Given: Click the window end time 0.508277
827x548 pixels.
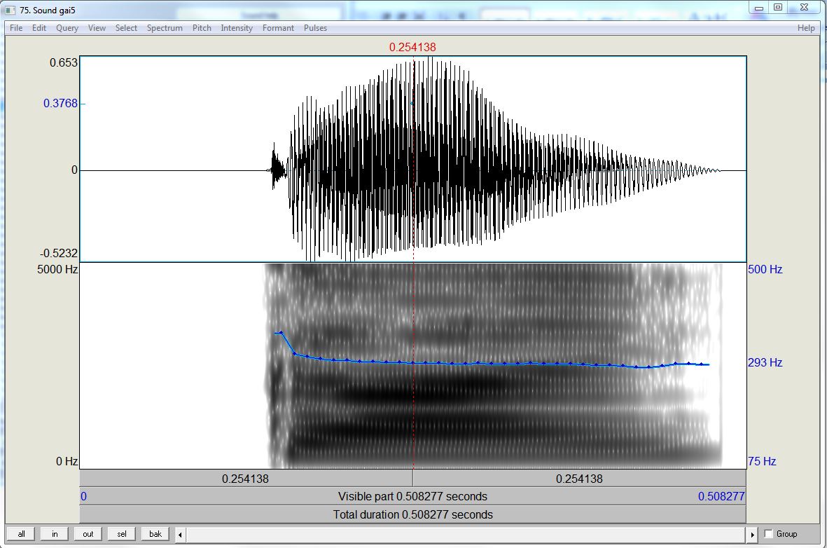Looking at the screenshot, I should point(721,497).
